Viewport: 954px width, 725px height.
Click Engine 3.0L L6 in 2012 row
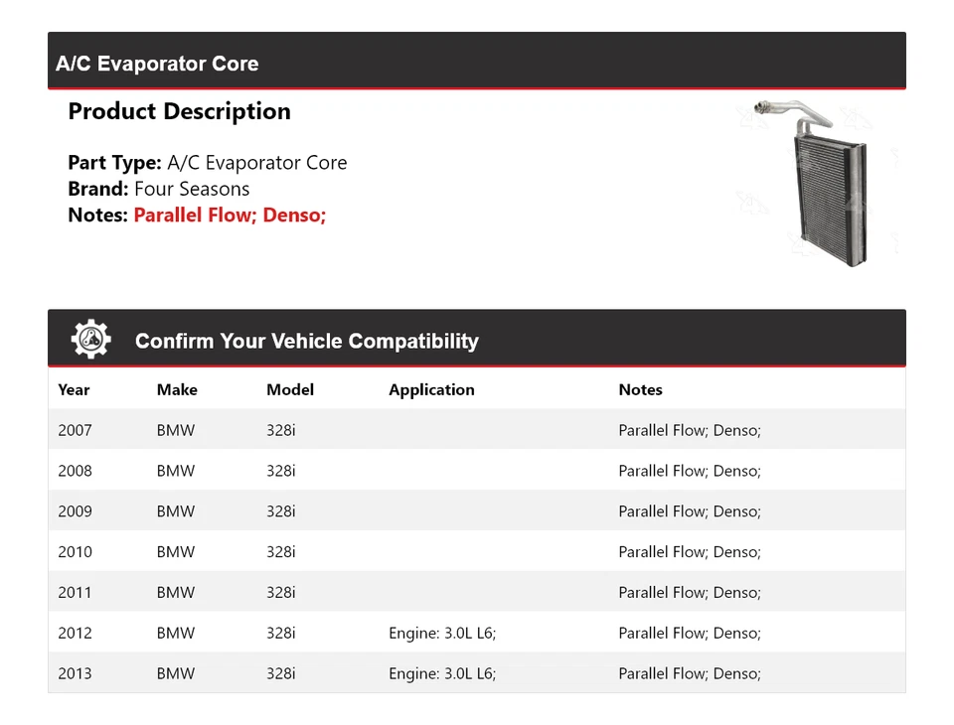442,633
